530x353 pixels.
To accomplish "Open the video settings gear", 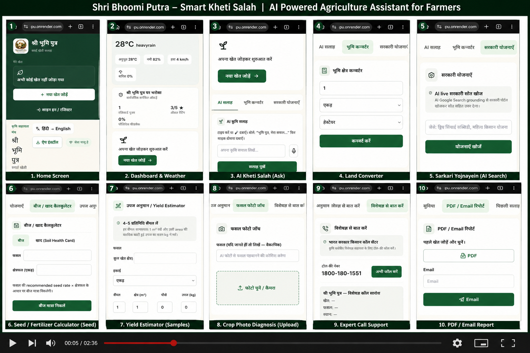I will coord(457,343).
